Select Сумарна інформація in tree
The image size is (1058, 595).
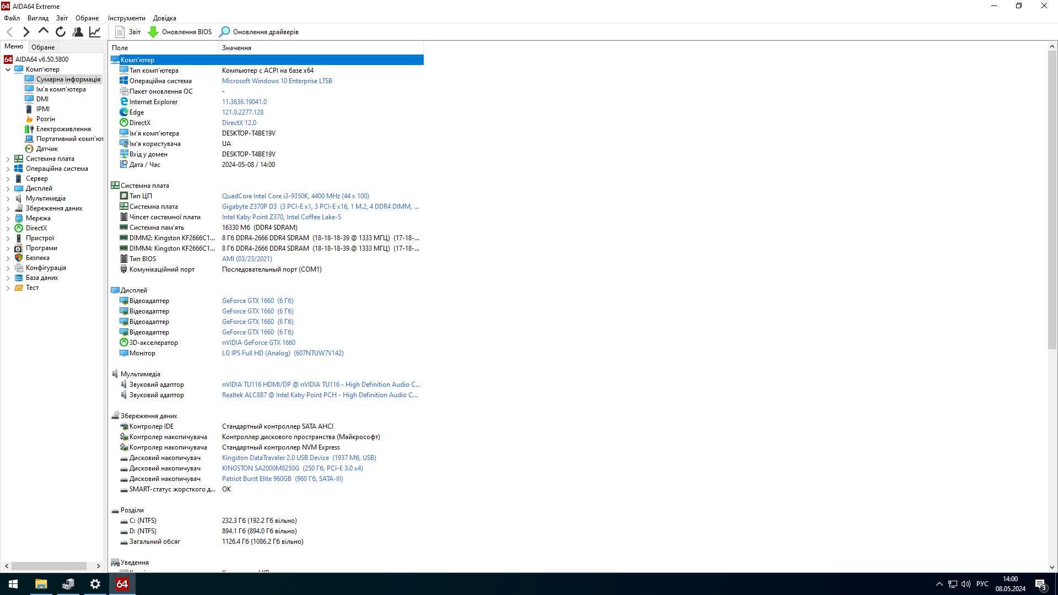pos(68,79)
